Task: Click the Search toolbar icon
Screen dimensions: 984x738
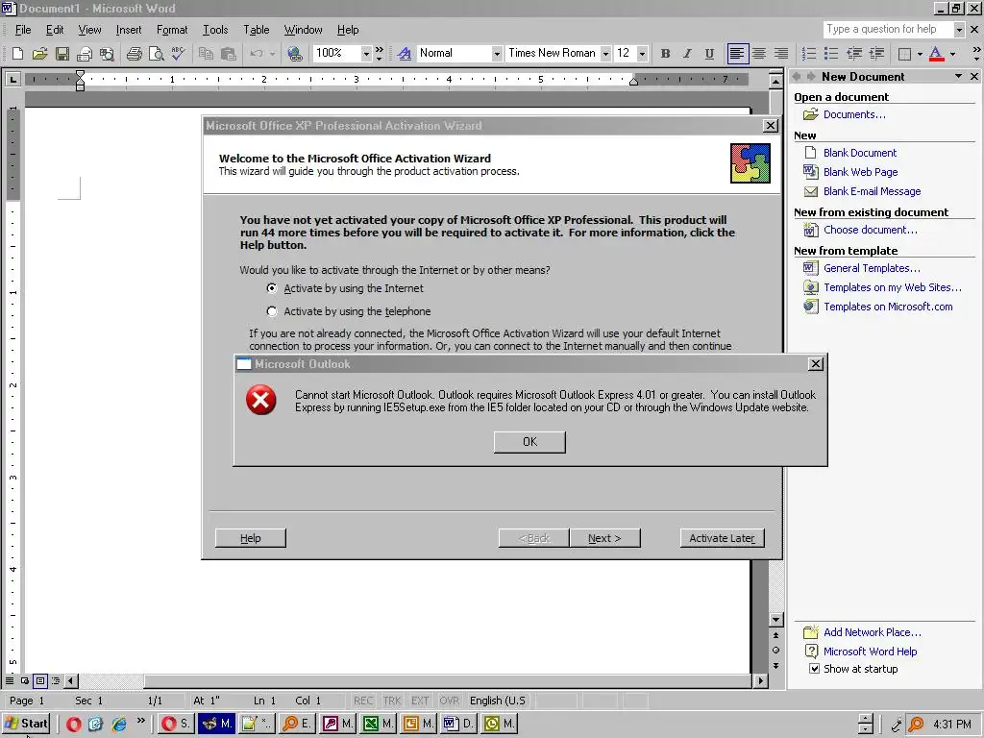Action: tap(108, 54)
